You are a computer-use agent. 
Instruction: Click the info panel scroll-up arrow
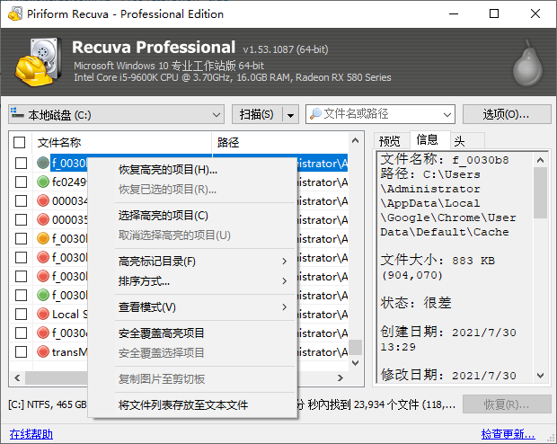(x=540, y=160)
